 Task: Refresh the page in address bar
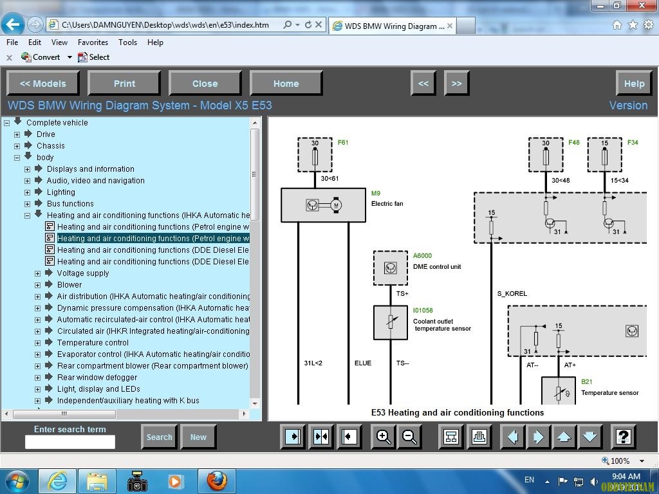[x=308, y=25]
